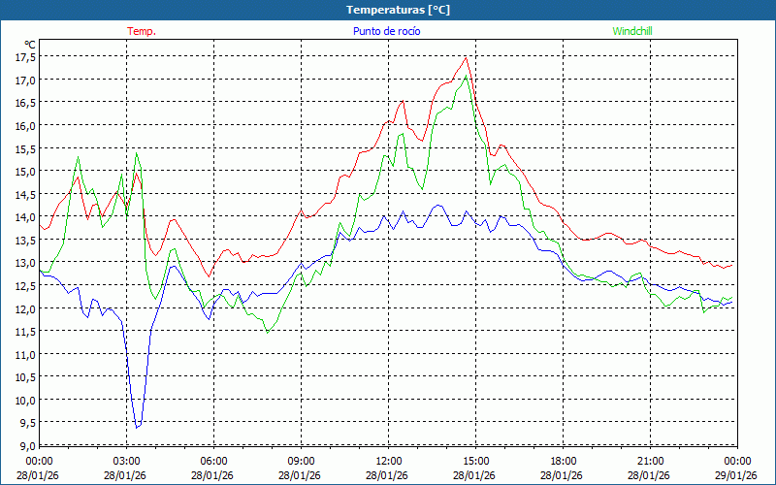This screenshot has width=776, height=485.
Task: Click the Temperaturas [°C] chart title
Action: point(398,10)
